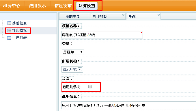Image resolution: width=196 pixels, height=111 pixels.
Task: Click the 所属机构 label
Action: point(71,61)
